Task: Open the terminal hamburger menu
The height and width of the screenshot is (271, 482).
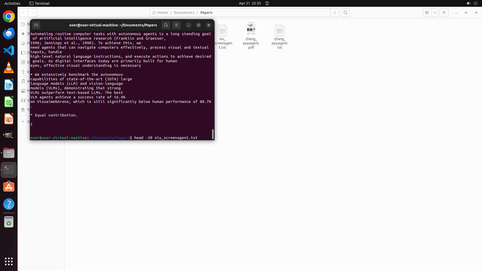Action: [176, 25]
